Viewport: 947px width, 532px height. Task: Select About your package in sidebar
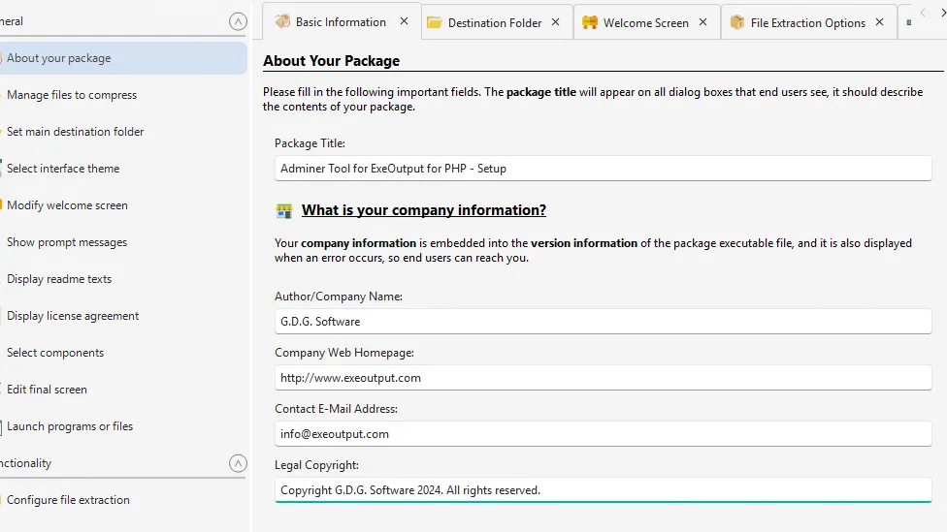pos(122,58)
